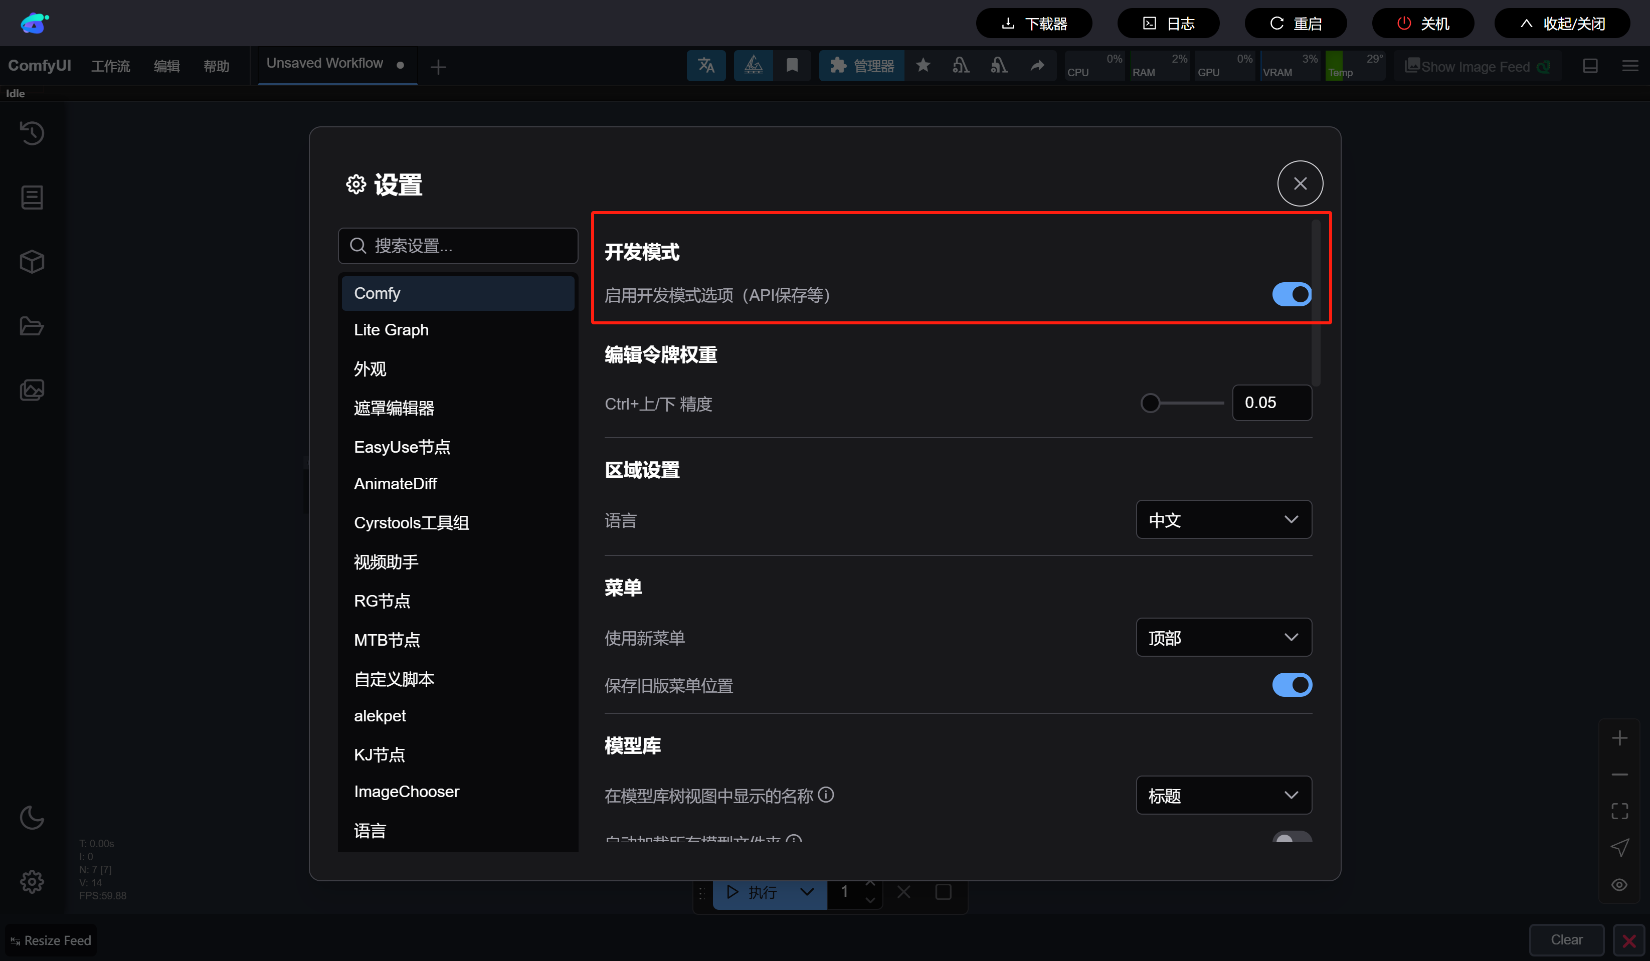The width and height of the screenshot is (1650, 961).
Task: Select EasyUse节点 settings category
Action: pos(458,447)
